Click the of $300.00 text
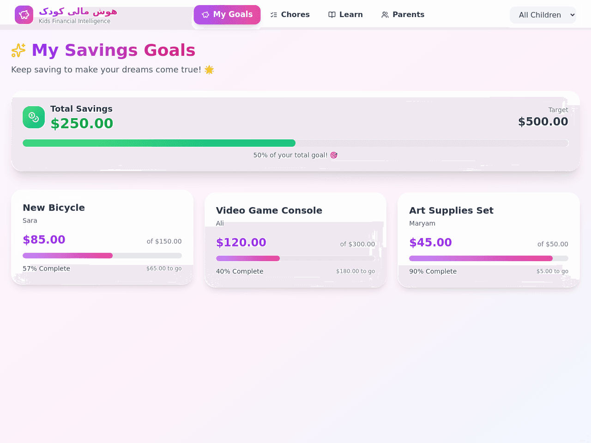Viewport: 591px width, 443px height. click(x=357, y=244)
